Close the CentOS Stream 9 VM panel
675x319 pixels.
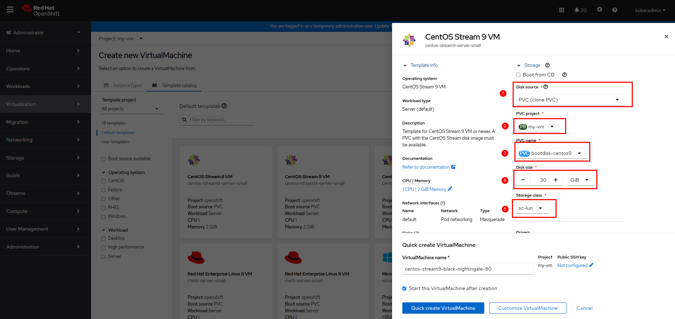pos(666,36)
